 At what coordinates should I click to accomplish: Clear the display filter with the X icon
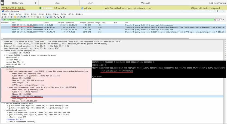215,20
